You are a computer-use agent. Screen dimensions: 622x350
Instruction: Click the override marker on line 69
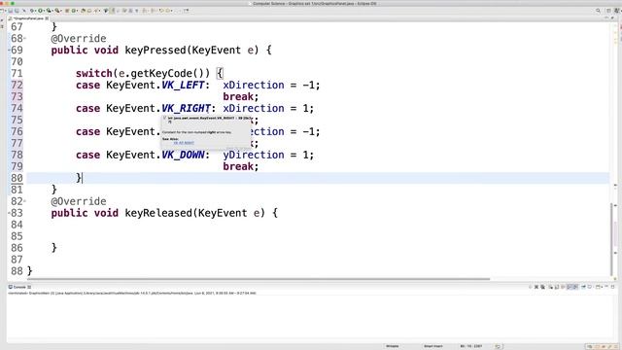click(9, 51)
